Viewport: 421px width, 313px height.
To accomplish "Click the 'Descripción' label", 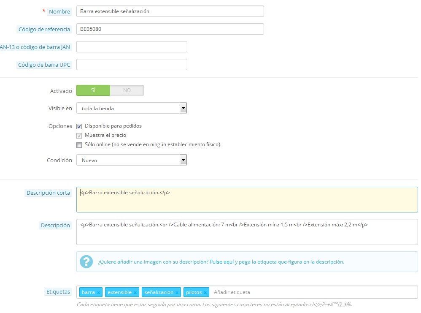I will 55,225.
